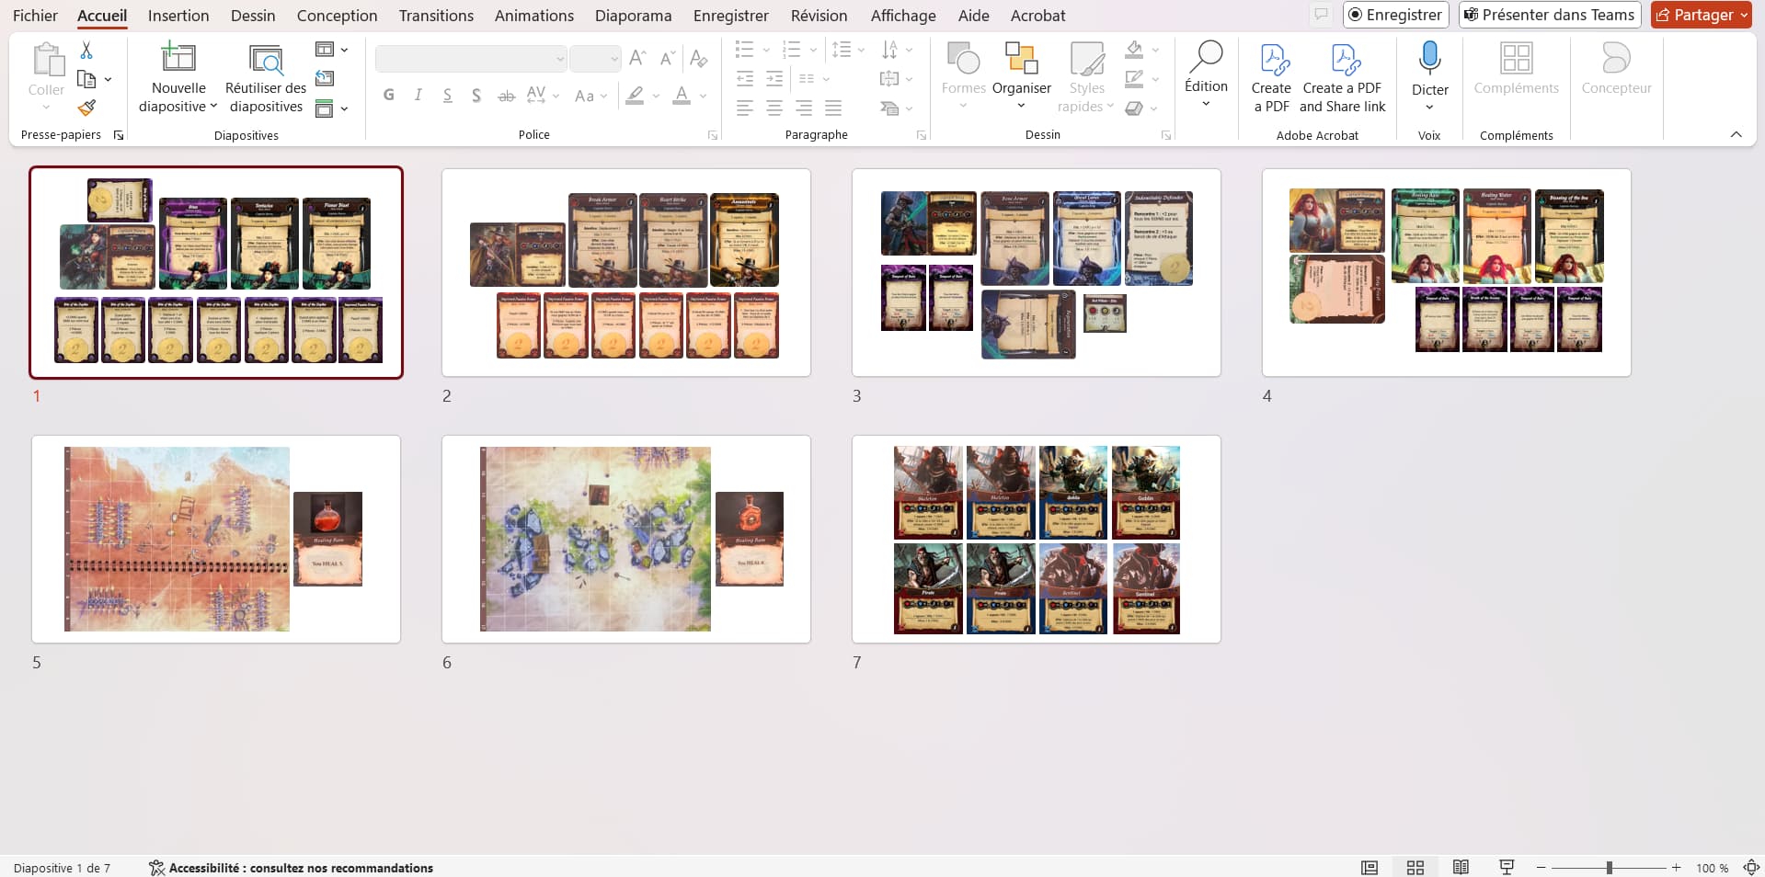Open the Édition search icon
1765x877 pixels.
[x=1206, y=56]
